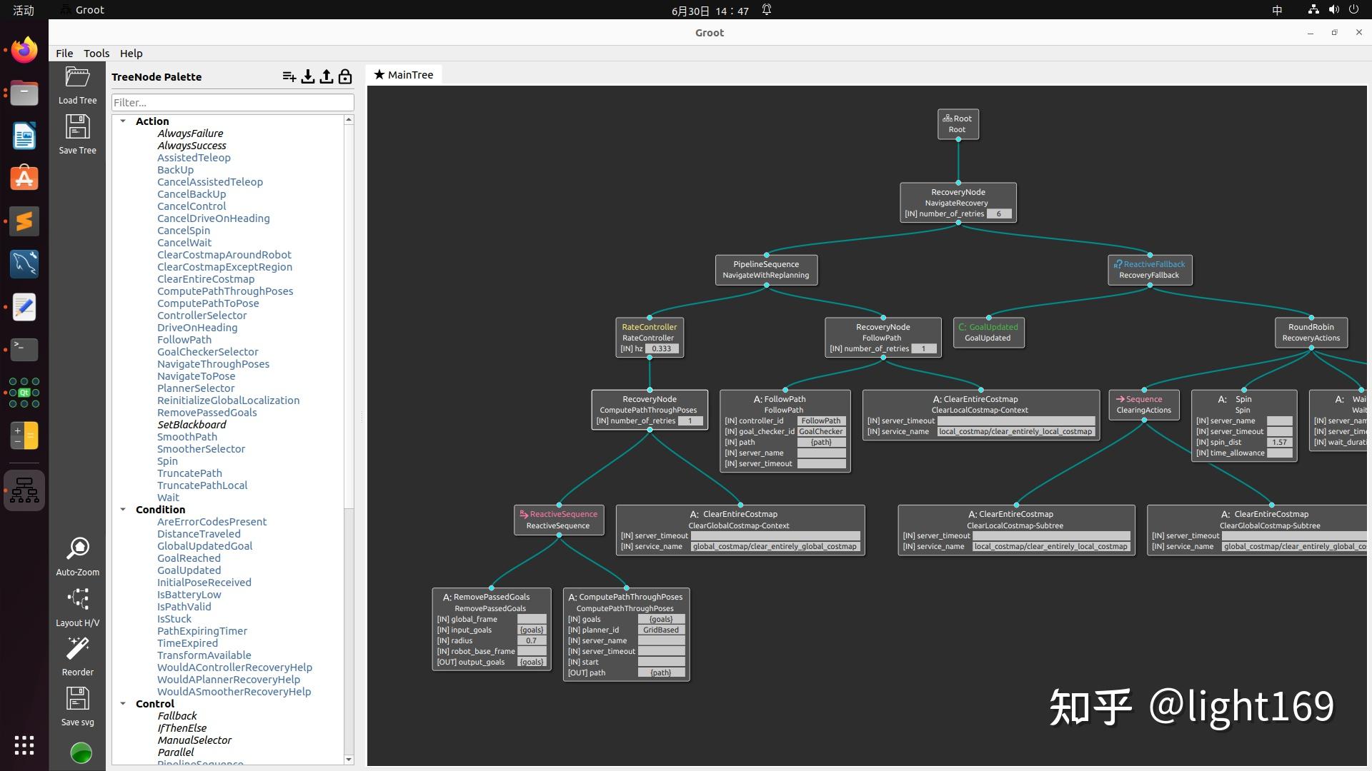Open Firefox from the Ubuntu dock

24,50
